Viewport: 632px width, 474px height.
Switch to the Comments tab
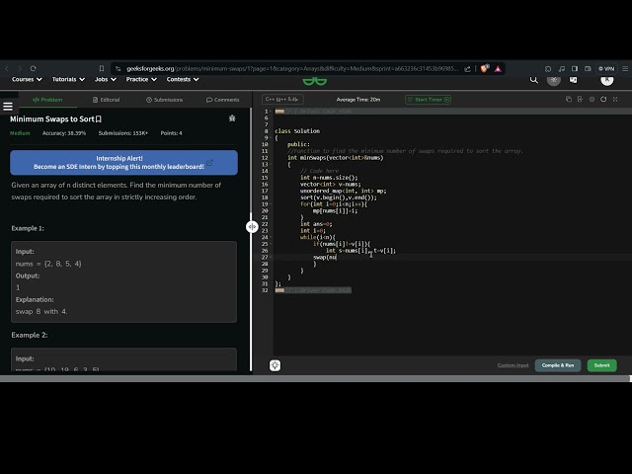223,100
